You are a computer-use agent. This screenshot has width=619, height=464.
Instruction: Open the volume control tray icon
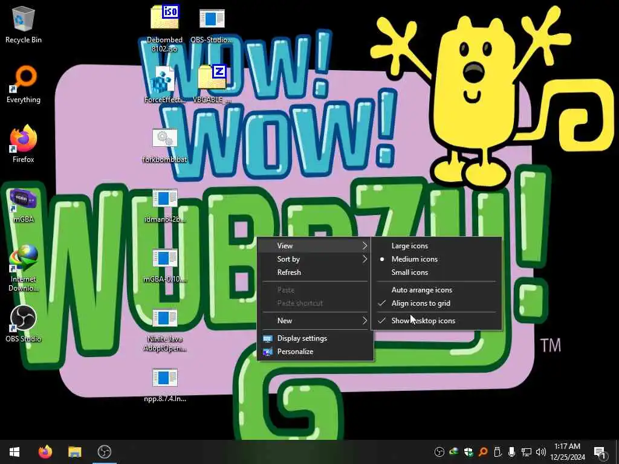click(x=540, y=452)
